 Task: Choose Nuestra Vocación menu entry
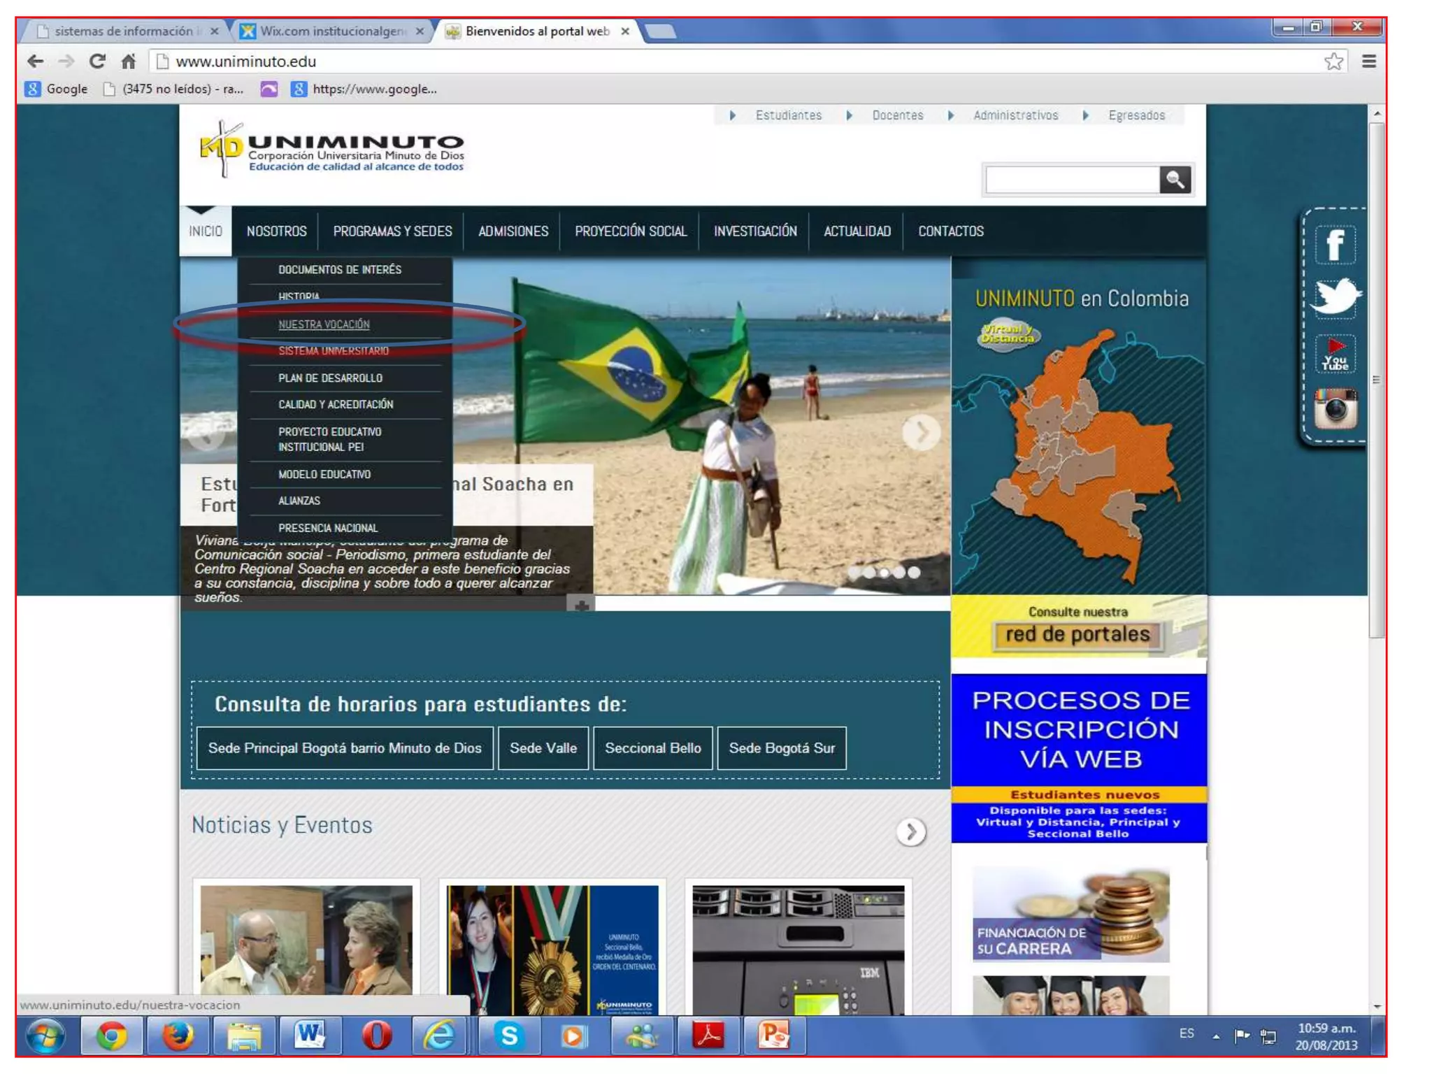coord(324,324)
